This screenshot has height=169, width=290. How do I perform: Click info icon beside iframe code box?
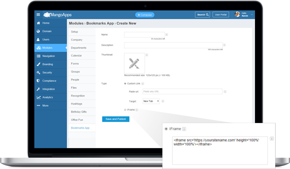point(272,139)
